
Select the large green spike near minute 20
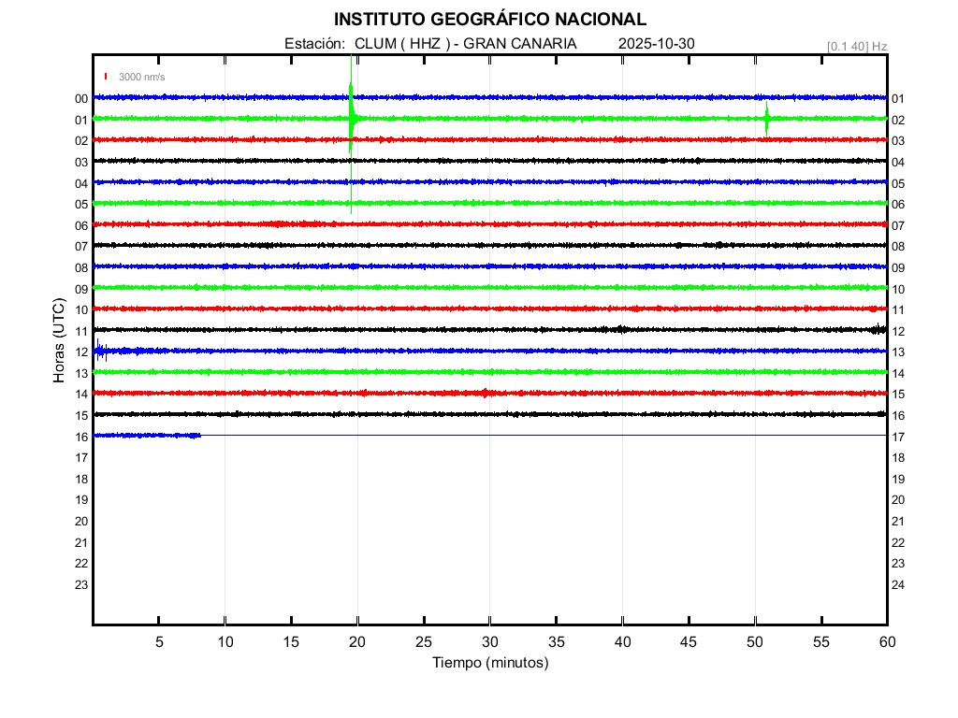point(351,118)
